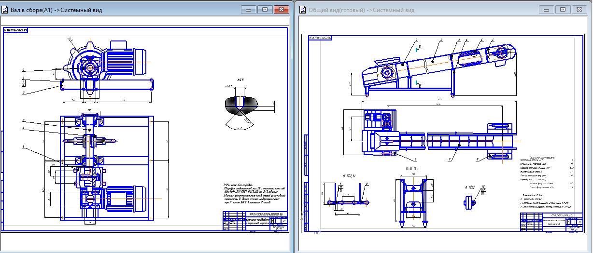Image resolution: width=593 pixels, height=253 pixels.
Task: Maximize the 'Вал в сборе(А1)' drawing window
Action: pyautogui.click(x=265, y=10)
